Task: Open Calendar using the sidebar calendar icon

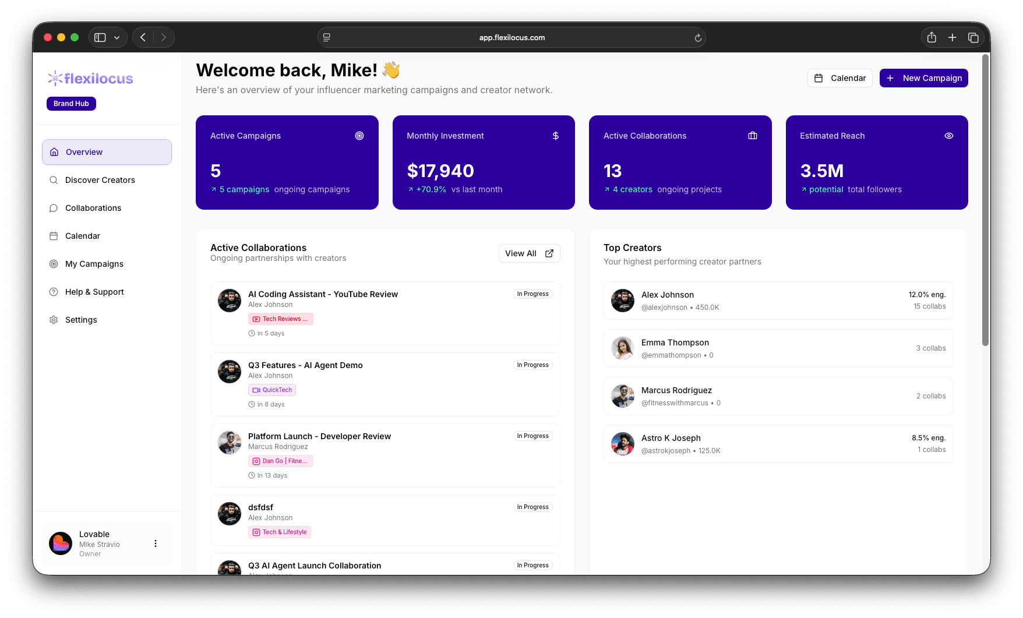Action: click(54, 236)
